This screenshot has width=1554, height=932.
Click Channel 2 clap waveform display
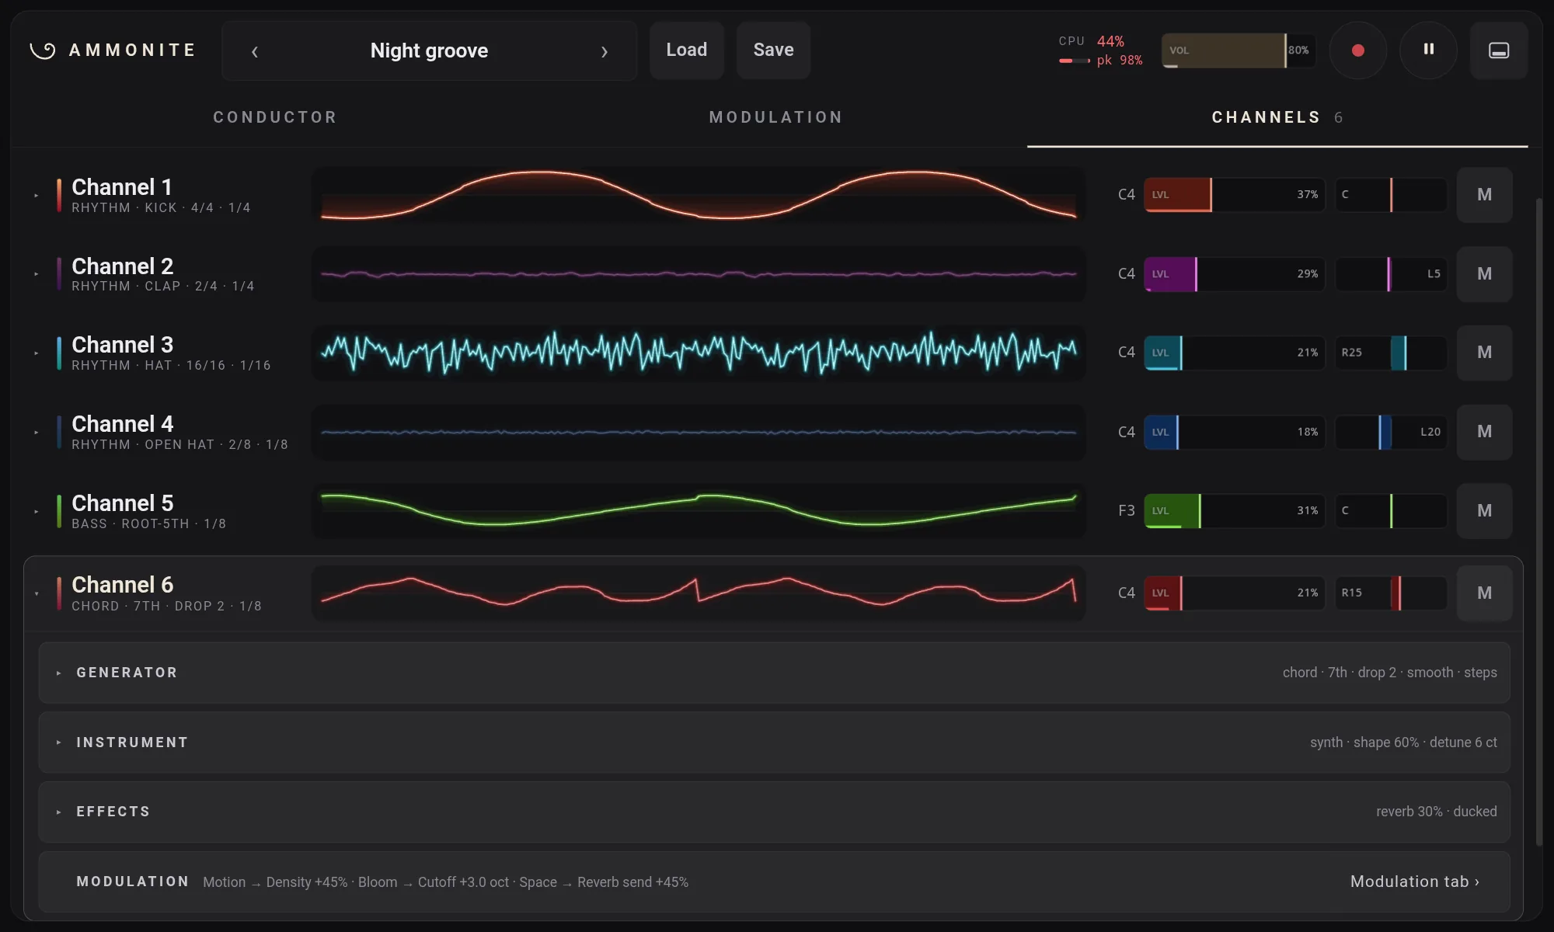coord(699,274)
